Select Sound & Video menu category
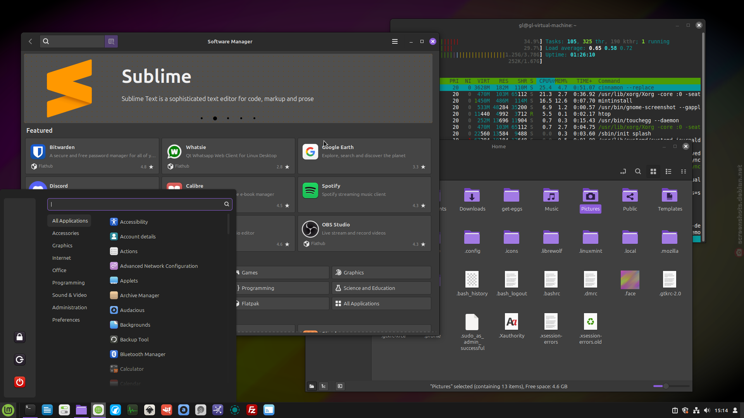 69,295
